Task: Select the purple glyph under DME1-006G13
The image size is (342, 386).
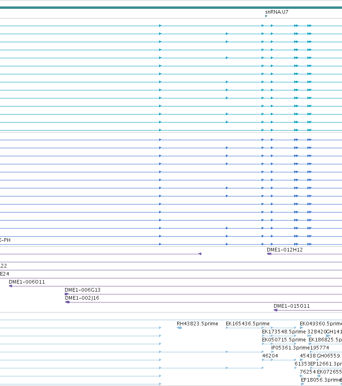Action: pos(66,294)
